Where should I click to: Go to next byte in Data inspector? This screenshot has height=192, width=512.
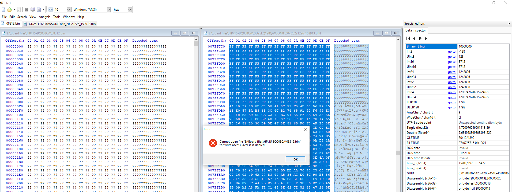(x=420, y=38)
